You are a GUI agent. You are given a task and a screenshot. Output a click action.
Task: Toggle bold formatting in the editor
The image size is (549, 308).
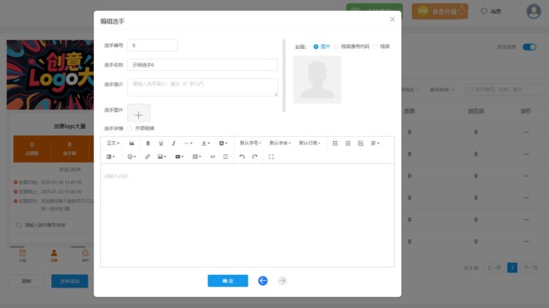(149, 143)
